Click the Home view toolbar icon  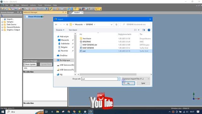65,9
